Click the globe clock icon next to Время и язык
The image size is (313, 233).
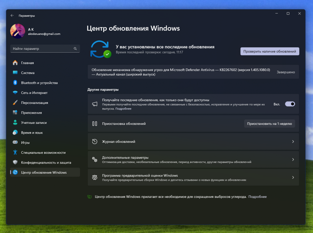pyautogui.click(x=15, y=132)
